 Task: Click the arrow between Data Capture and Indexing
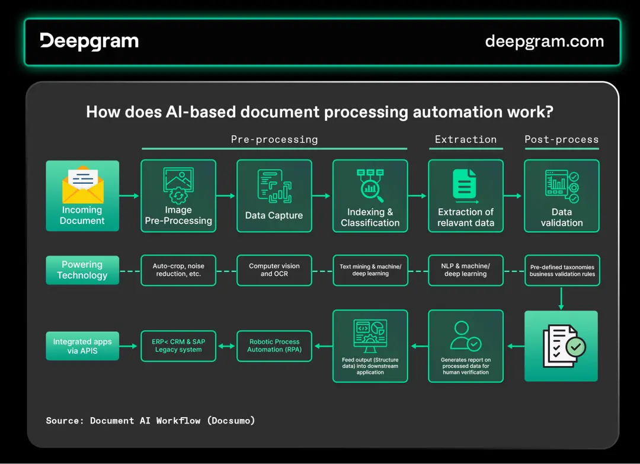click(322, 196)
